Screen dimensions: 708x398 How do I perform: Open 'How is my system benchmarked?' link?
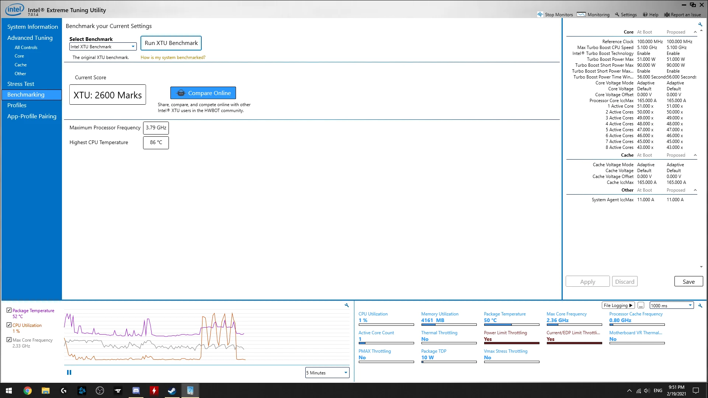tap(173, 57)
